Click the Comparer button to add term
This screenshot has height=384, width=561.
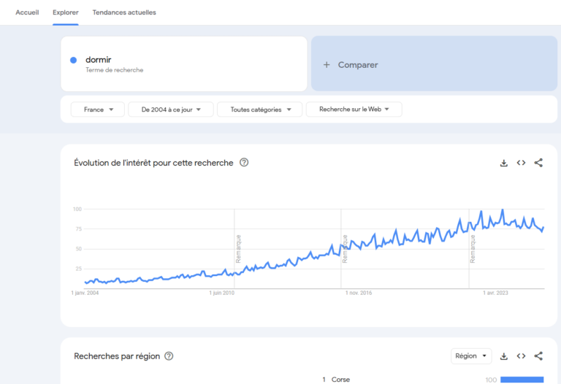click(358, 65)
